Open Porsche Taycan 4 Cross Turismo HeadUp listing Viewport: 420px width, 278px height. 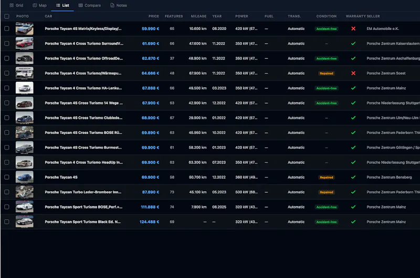84,162
